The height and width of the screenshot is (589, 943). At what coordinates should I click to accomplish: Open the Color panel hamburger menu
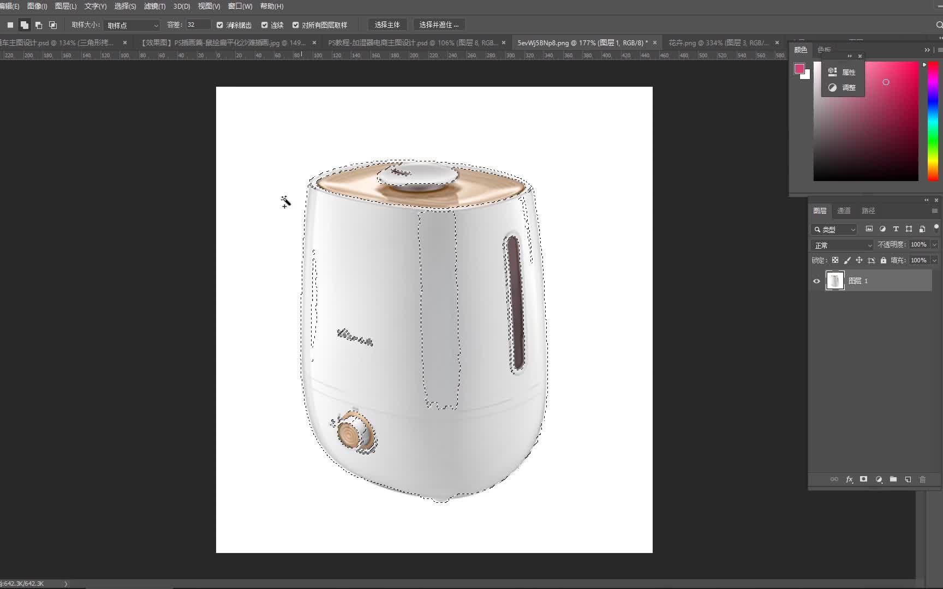[x=940, y=50]
